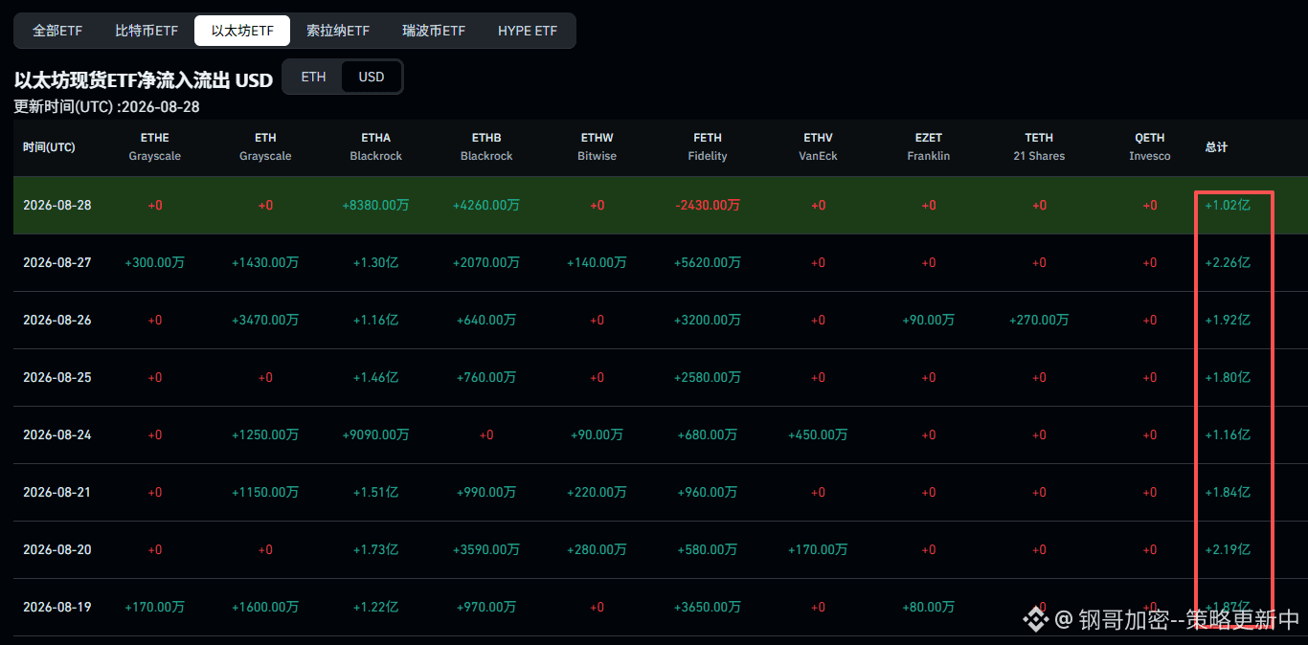Click the +450.00万 ETHV value
The width and height of the screenshot is (1308, 645).
coord(819,434)
